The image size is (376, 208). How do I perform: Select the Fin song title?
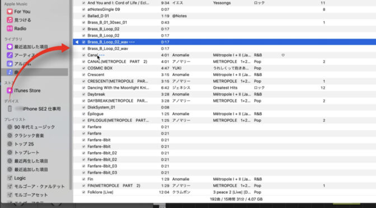(91, 179)
